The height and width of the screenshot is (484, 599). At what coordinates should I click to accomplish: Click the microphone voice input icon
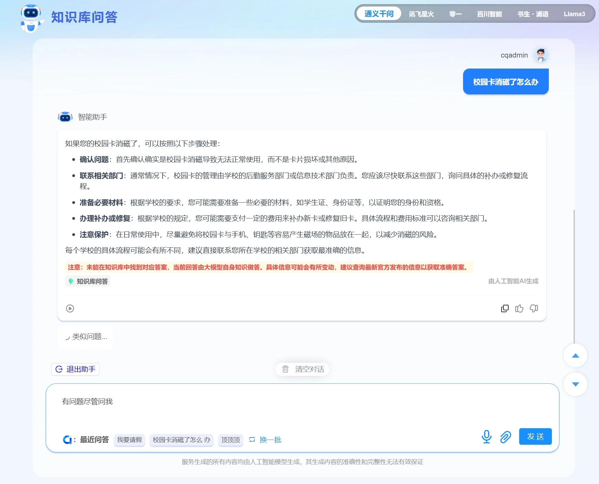point(486,436)
